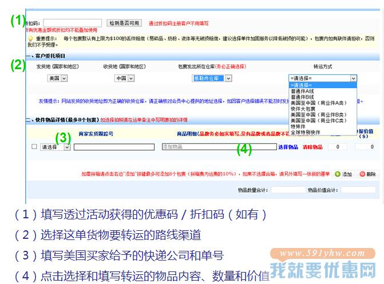Image resolution: width=384 pixels, height=284 pixels.
Task: Click the quantity field showing 0
Action: coord(338,147)
